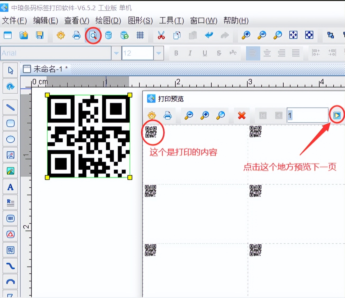Copy the selected object

(177, 35)
